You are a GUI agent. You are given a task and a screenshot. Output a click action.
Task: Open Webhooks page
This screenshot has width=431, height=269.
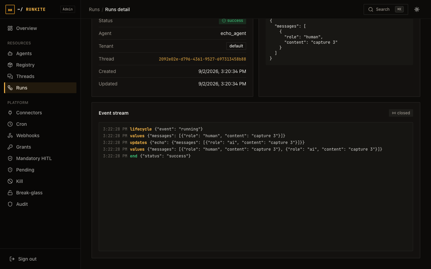coord(40,136)
